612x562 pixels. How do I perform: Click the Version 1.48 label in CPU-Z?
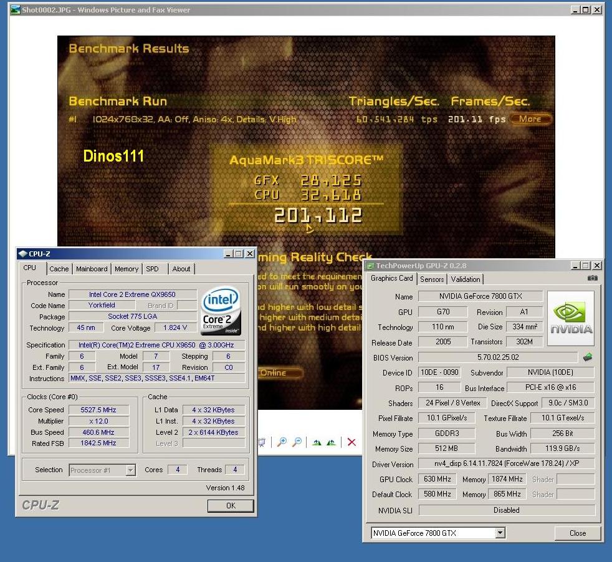click(225, 488)
